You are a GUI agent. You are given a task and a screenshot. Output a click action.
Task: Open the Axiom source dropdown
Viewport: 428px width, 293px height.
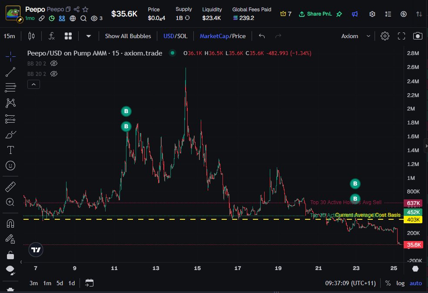click(356, 36)
